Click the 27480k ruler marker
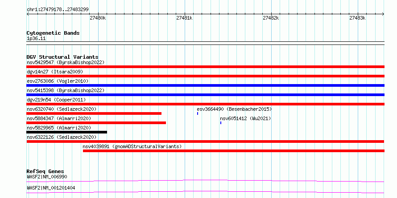The image size is (397, 198). [x=98, y=18]
